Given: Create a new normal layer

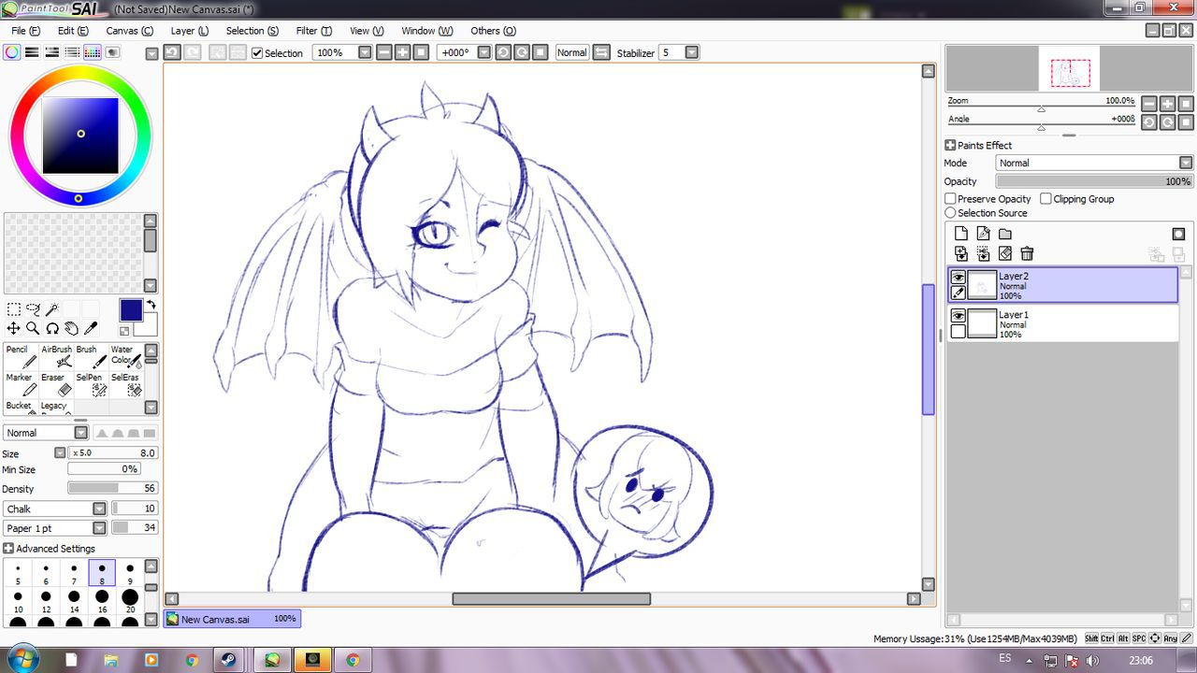Looking at the screenshot, I should coord(961,234).
